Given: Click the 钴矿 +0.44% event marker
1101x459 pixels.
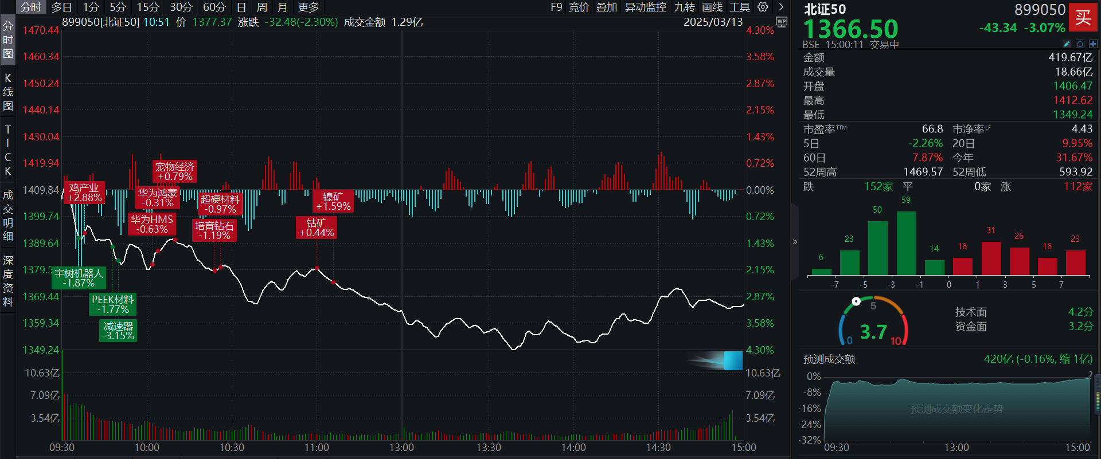Looking at the screenshot, I should click(x=316, y=227).
